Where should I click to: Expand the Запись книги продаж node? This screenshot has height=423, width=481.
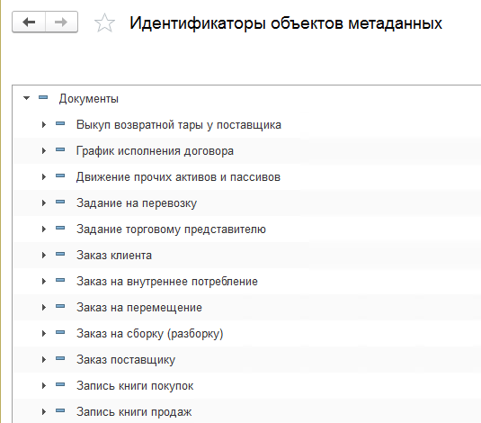click(44, 411)
